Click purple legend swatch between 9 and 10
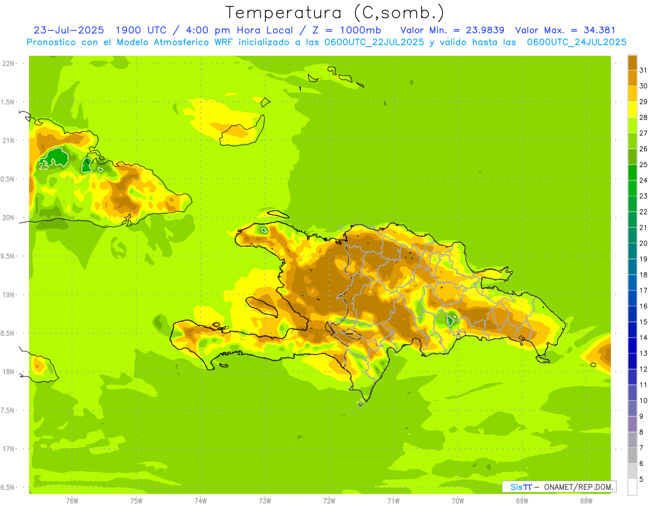 pos(632,408)
